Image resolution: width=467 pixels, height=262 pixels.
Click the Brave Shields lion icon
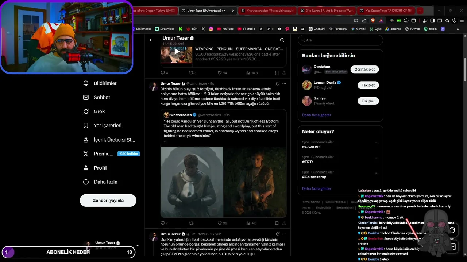373,20
